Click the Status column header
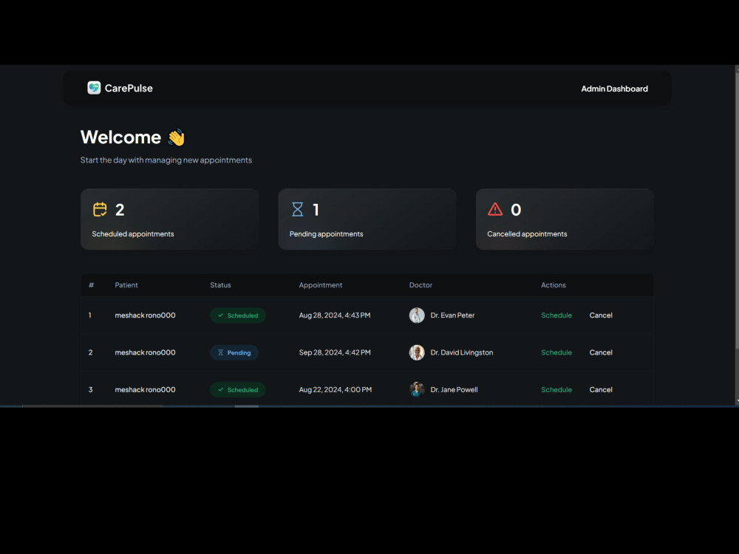This screenshot has height=554, width=739. (220, 285)
